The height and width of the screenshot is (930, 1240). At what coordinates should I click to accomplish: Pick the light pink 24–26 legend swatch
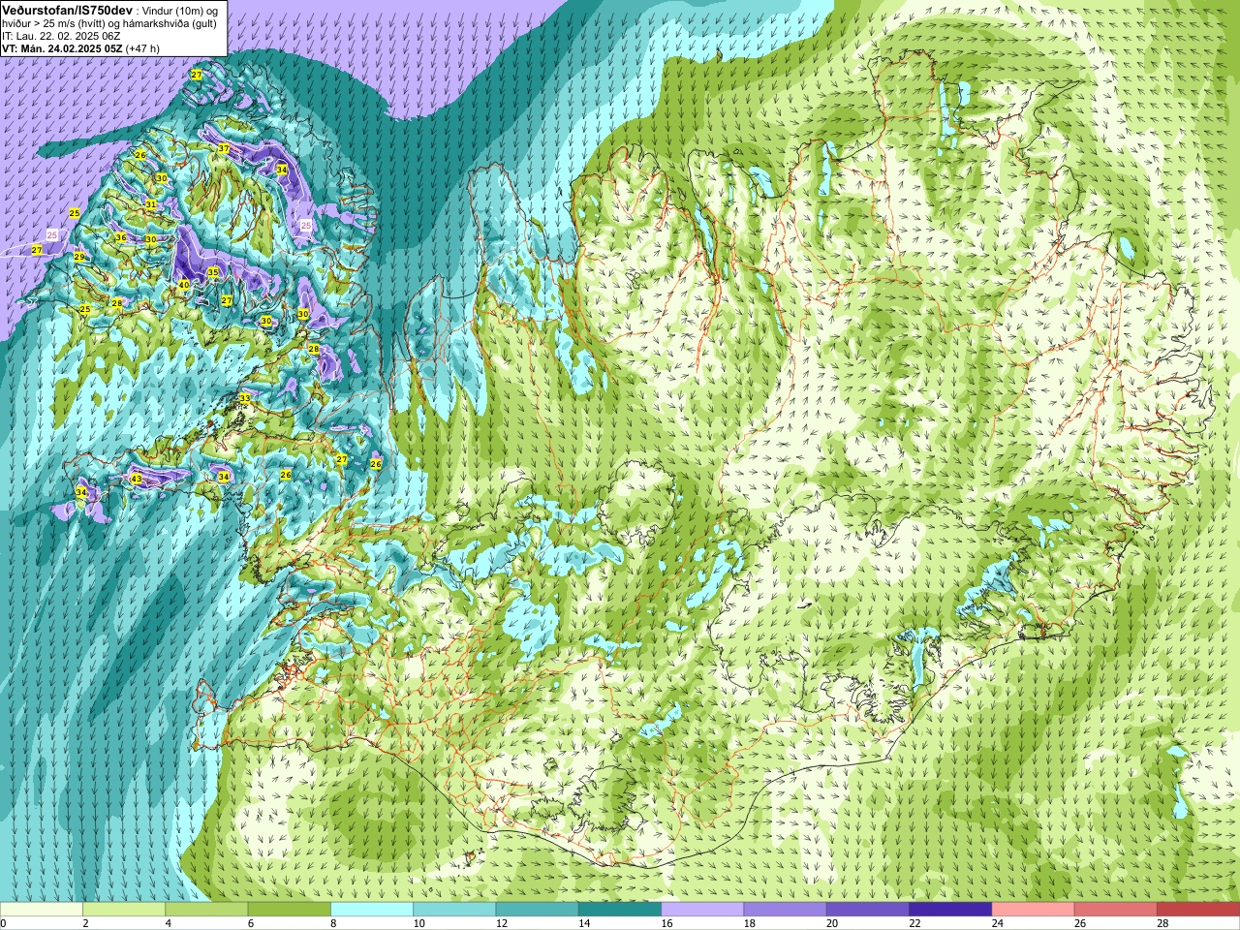pyautogui.click(x=1033, y=910)
